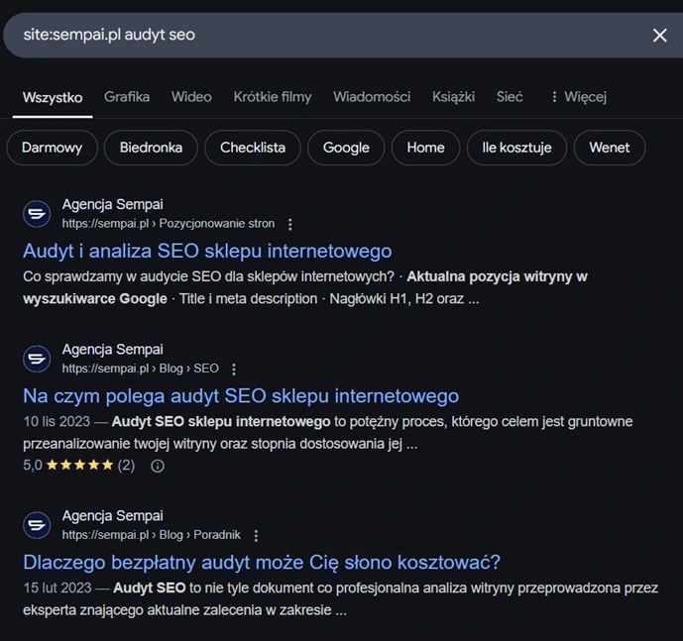Image resolution: width=683 pixels, height=641 pixels.
Task: Click Agencja Sempai name above Pozycjonowanie stron URL
Action: pyautogui.click(x=112, y=204)
